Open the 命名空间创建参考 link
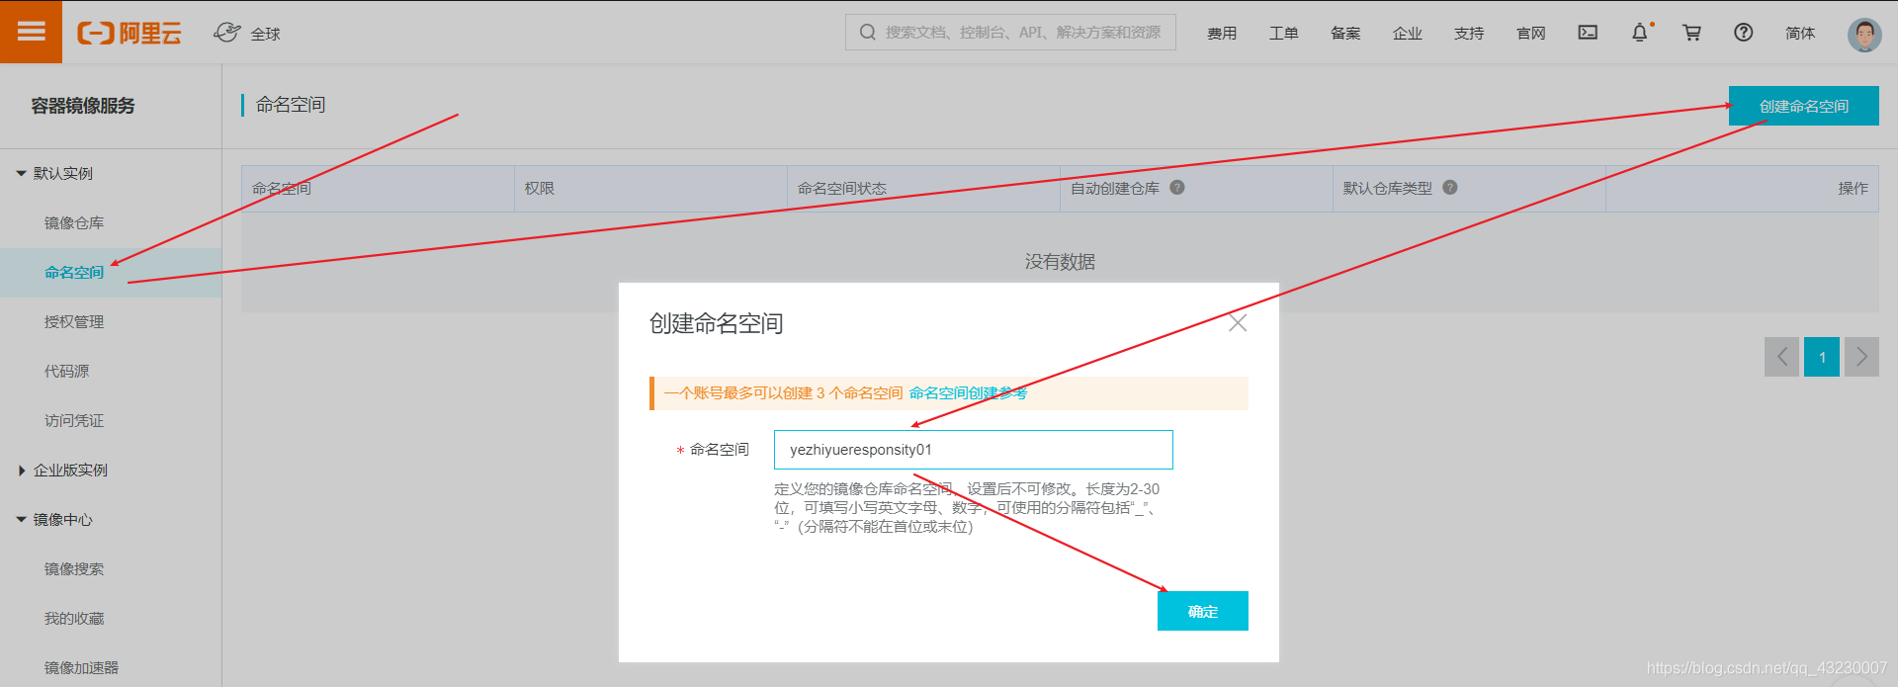Screen dimensions: 1898x687 tap(968, 392)
